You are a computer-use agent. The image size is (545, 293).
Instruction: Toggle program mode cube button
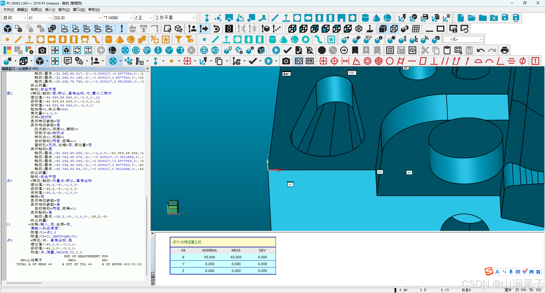coord(8,29)
